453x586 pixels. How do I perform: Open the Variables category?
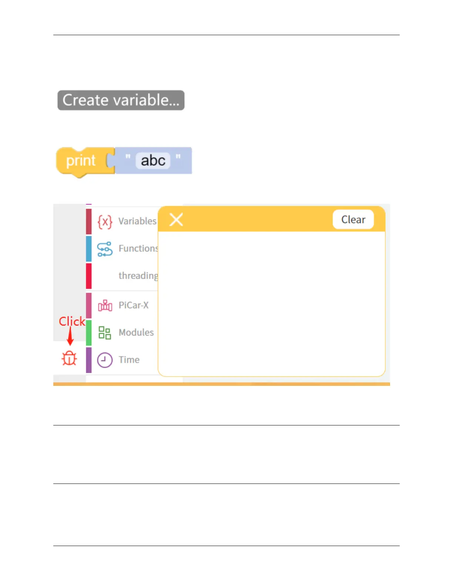[x=137, y=221]
